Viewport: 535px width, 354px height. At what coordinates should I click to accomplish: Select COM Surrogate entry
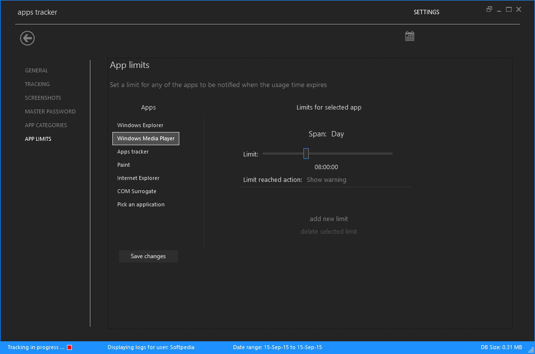click(x=136, y=191)
